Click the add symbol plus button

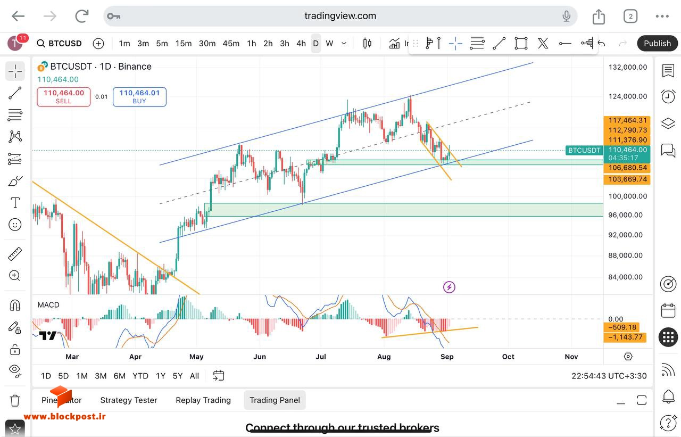(98, 43)
